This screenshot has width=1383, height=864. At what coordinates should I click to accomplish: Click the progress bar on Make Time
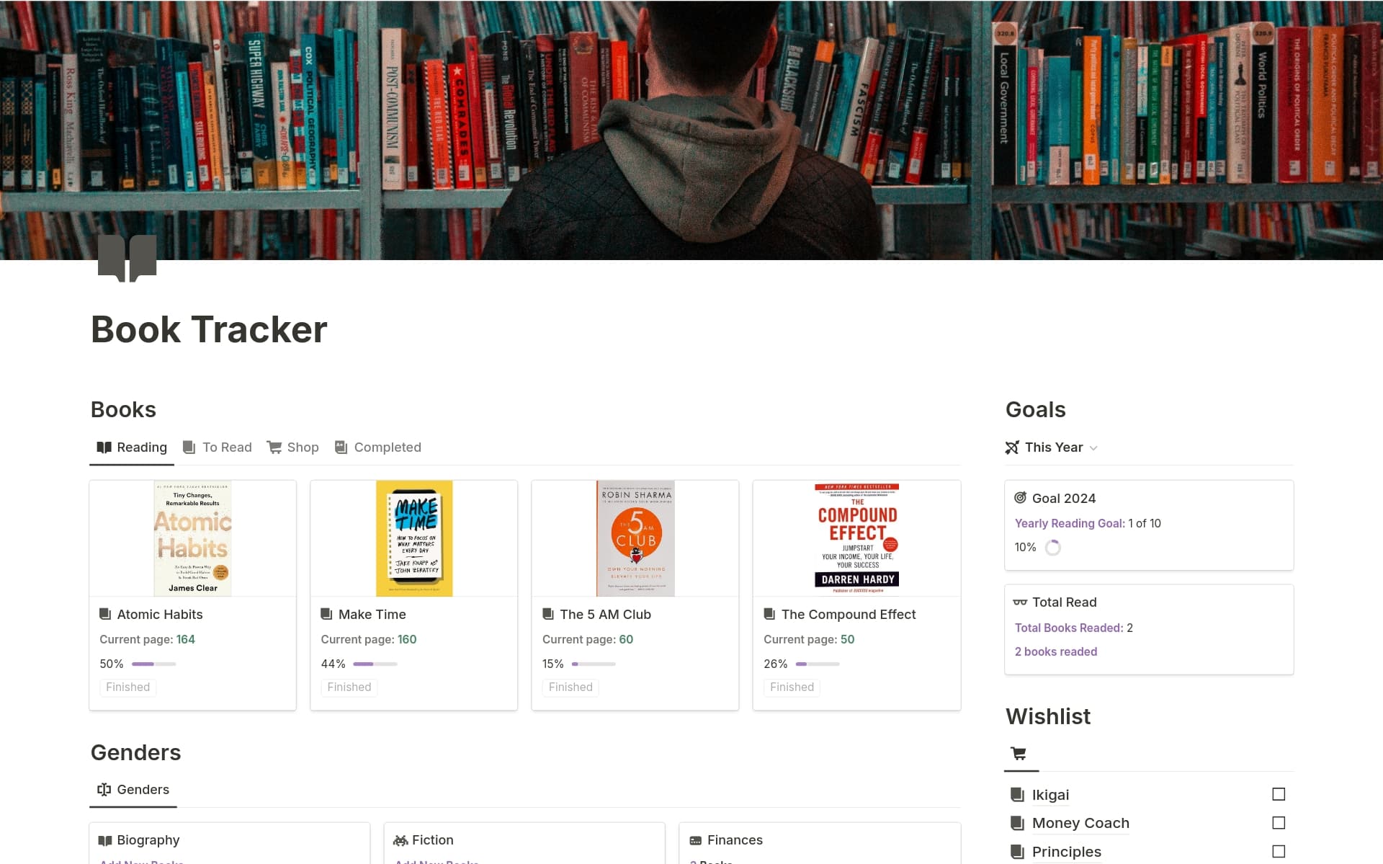[375, 664]
